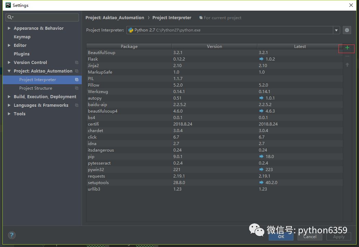This screenshot has width=359, height=247.
Task: Click the Apply button
Action: [339, 236]
